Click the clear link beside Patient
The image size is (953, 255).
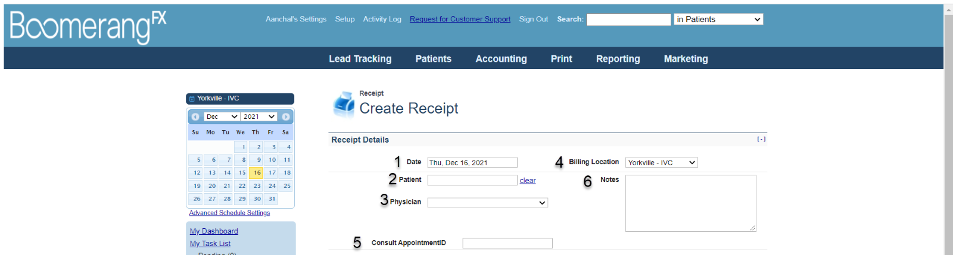(528, 181)
